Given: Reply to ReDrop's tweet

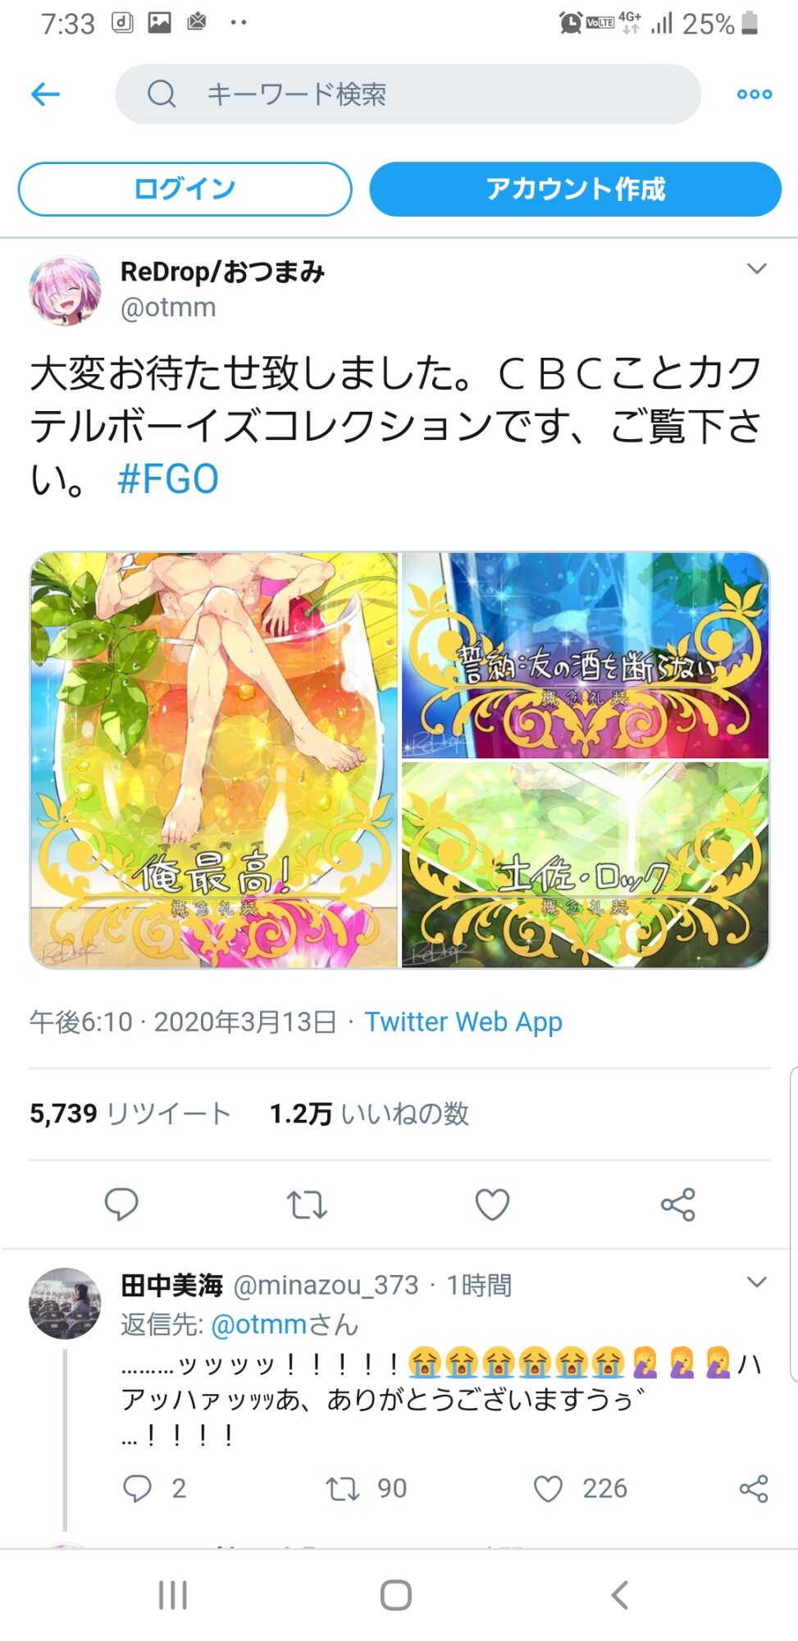Looking at the screenshot, I should point(121,1204).
